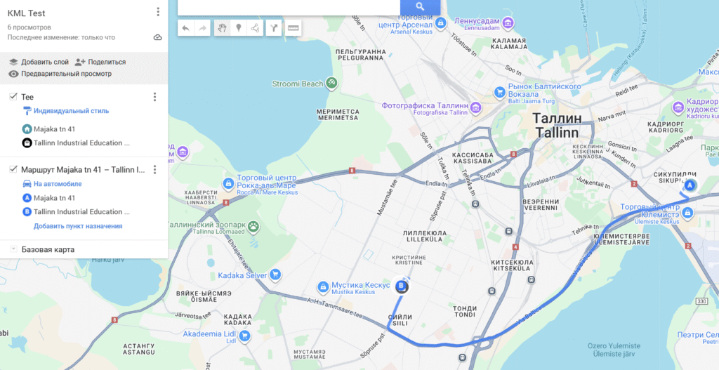Expand the Базовая карта section
This screenshot has height=370, width=719.
tap(13, 249)
